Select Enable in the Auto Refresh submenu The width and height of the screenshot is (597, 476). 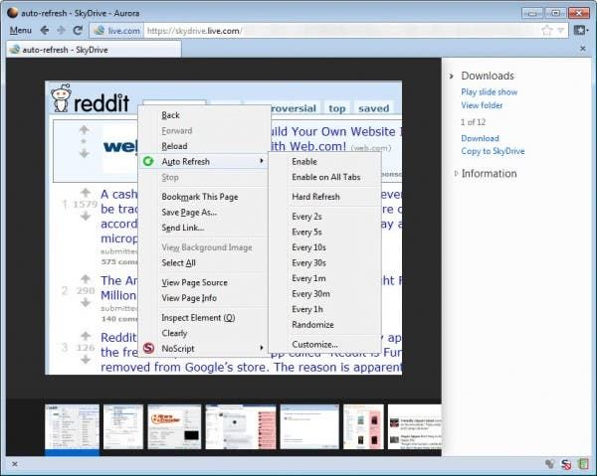pyautogui.click(x=304, y=162)
